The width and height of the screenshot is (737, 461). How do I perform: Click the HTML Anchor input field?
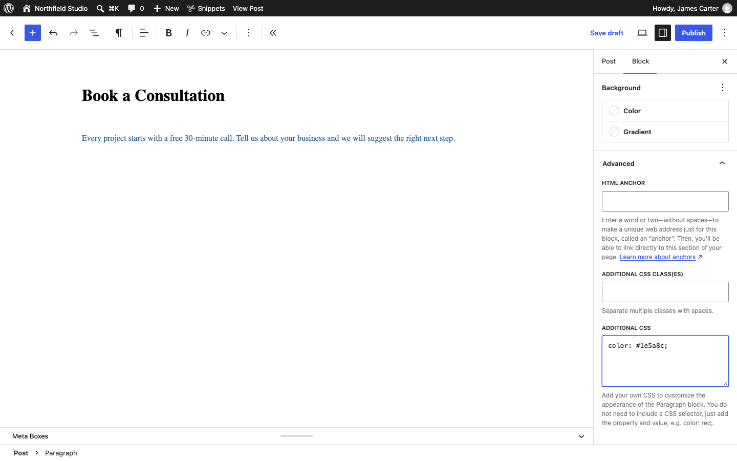pyautogui.click(x=665, y=201)
